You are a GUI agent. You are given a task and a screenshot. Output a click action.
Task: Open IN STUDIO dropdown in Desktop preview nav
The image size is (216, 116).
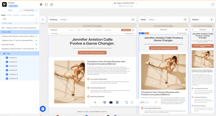pos(98,30)
